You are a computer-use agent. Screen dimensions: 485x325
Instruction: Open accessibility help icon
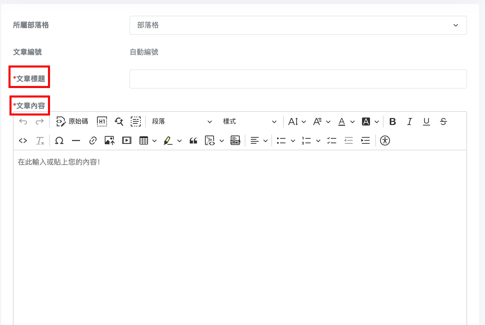[385, 140]
